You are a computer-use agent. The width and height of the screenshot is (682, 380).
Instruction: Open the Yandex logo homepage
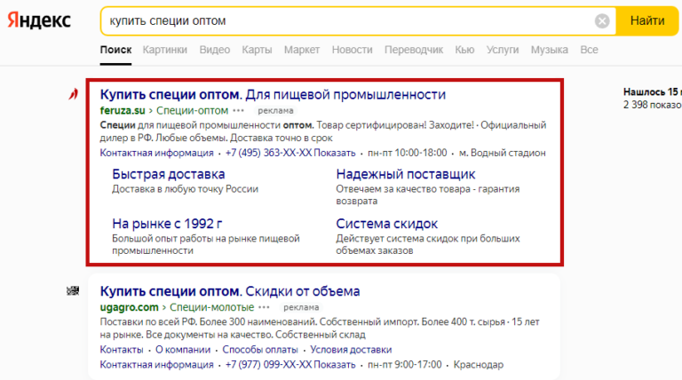[x=39, y=20]
